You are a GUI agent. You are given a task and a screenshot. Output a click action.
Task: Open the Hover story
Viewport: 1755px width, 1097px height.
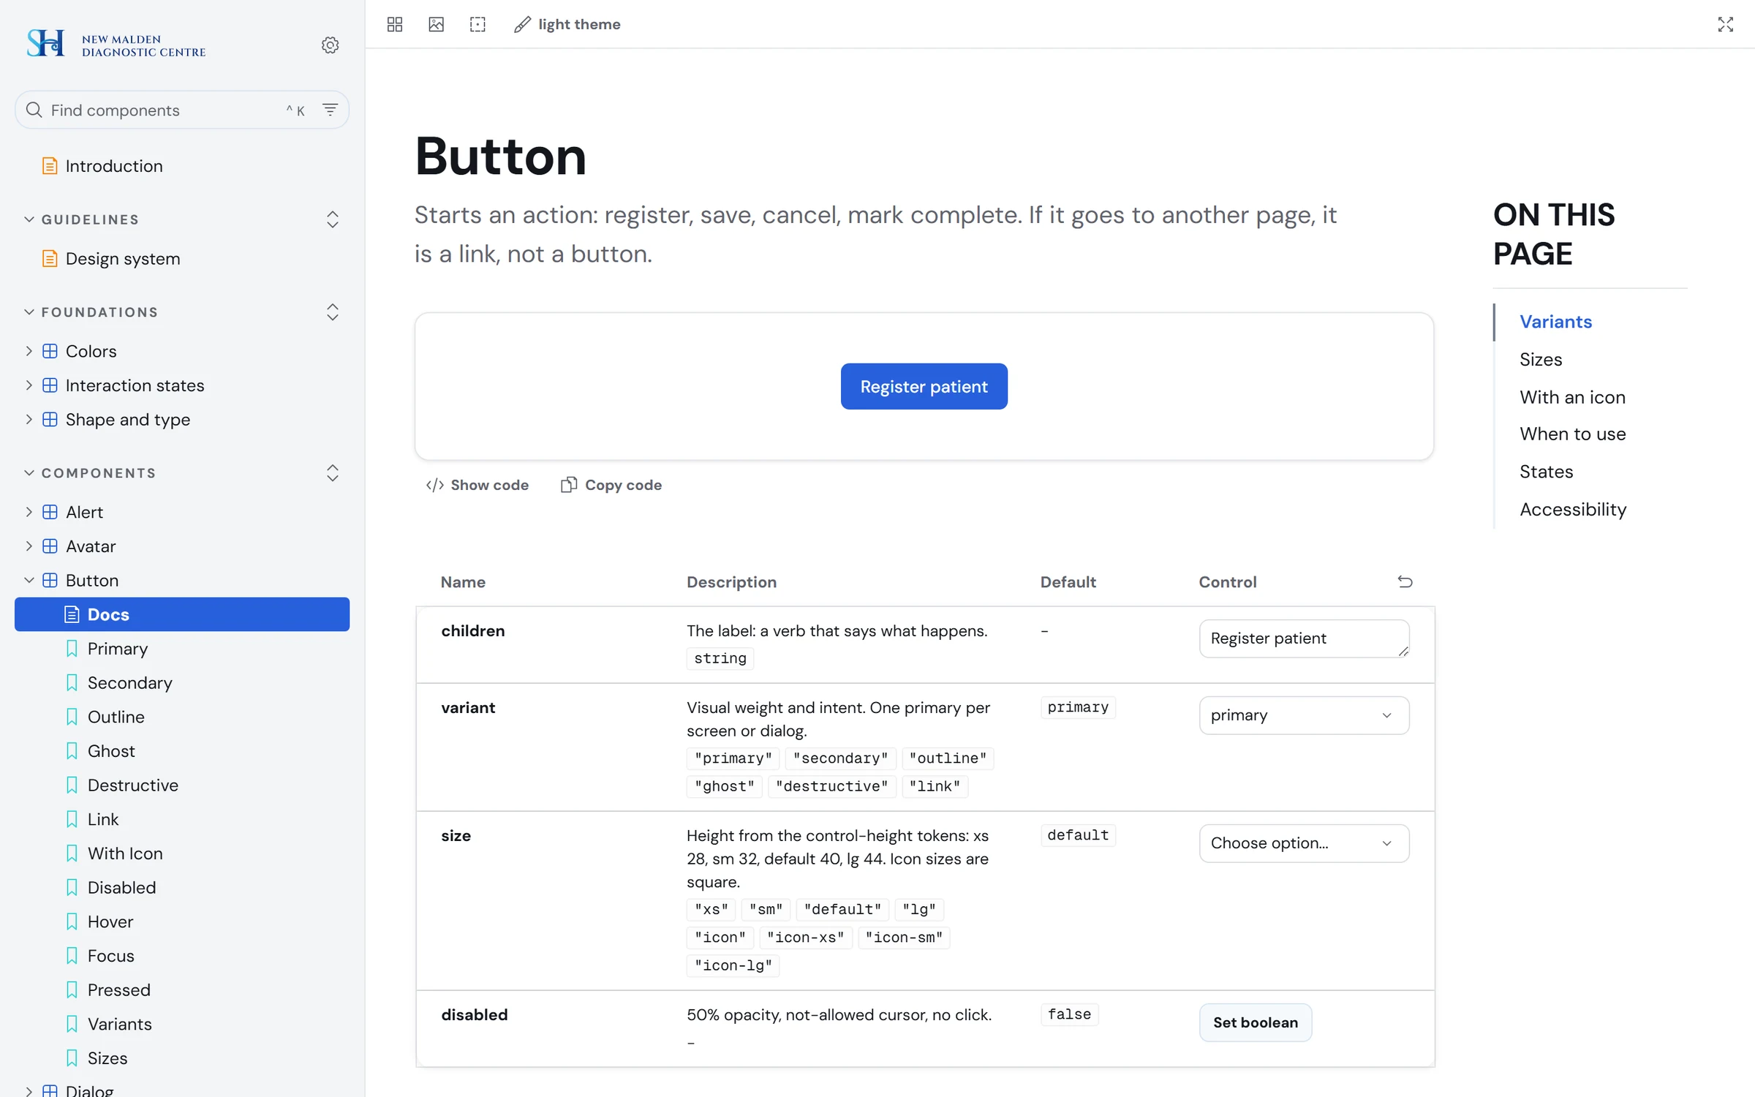tap(182, 921)
